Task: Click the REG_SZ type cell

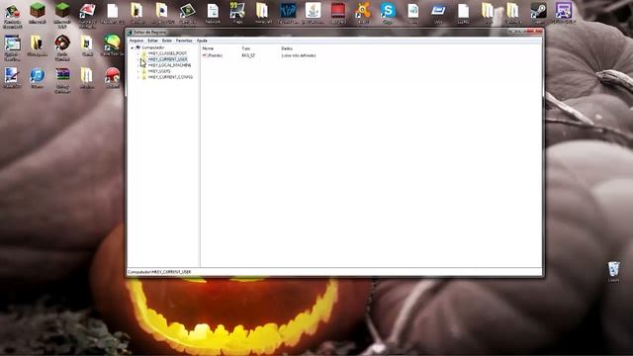Action: click(248, 55)
